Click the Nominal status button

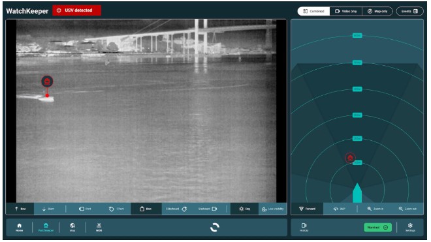point(377,228)
